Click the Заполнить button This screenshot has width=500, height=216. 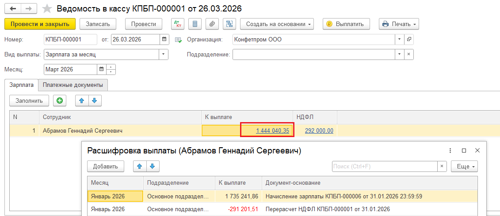(29, 101)
